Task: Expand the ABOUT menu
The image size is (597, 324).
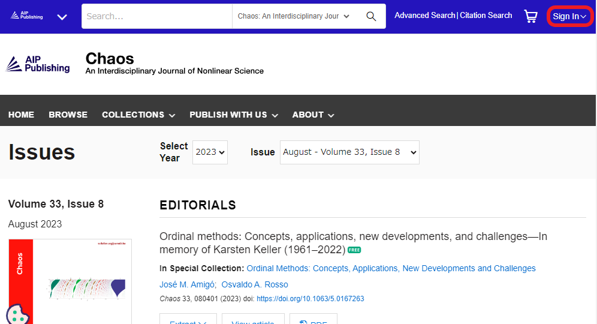Action: click(x=313, y=115)
